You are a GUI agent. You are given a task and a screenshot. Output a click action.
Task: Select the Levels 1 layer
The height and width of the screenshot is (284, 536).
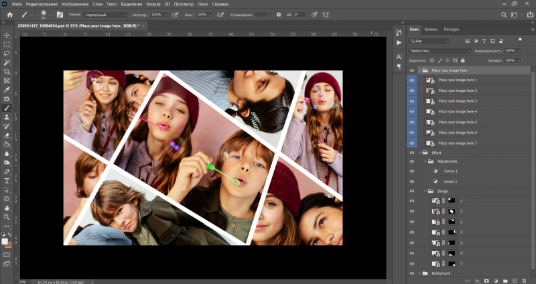pos(451,181)
